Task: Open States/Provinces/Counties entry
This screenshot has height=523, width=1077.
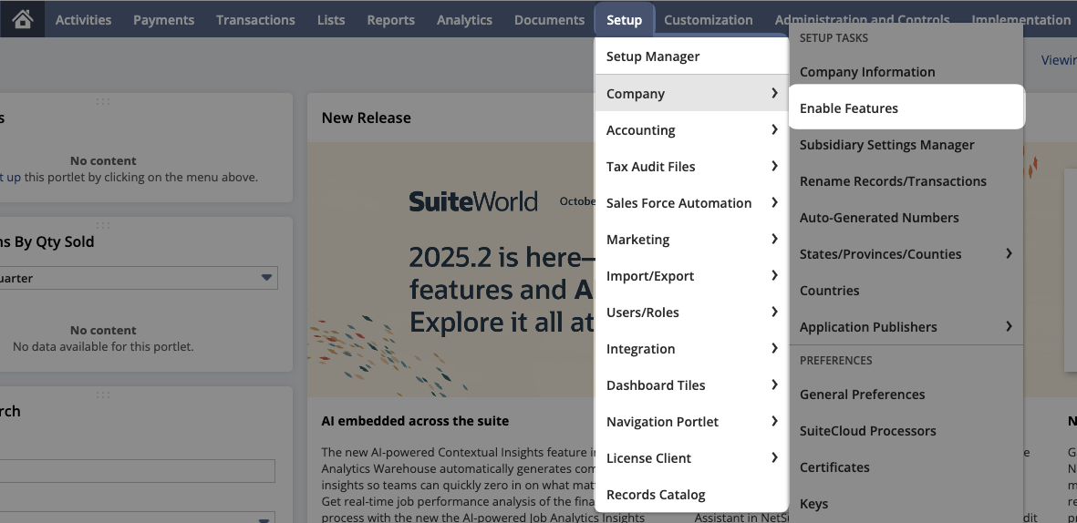Action: point(906,253)
